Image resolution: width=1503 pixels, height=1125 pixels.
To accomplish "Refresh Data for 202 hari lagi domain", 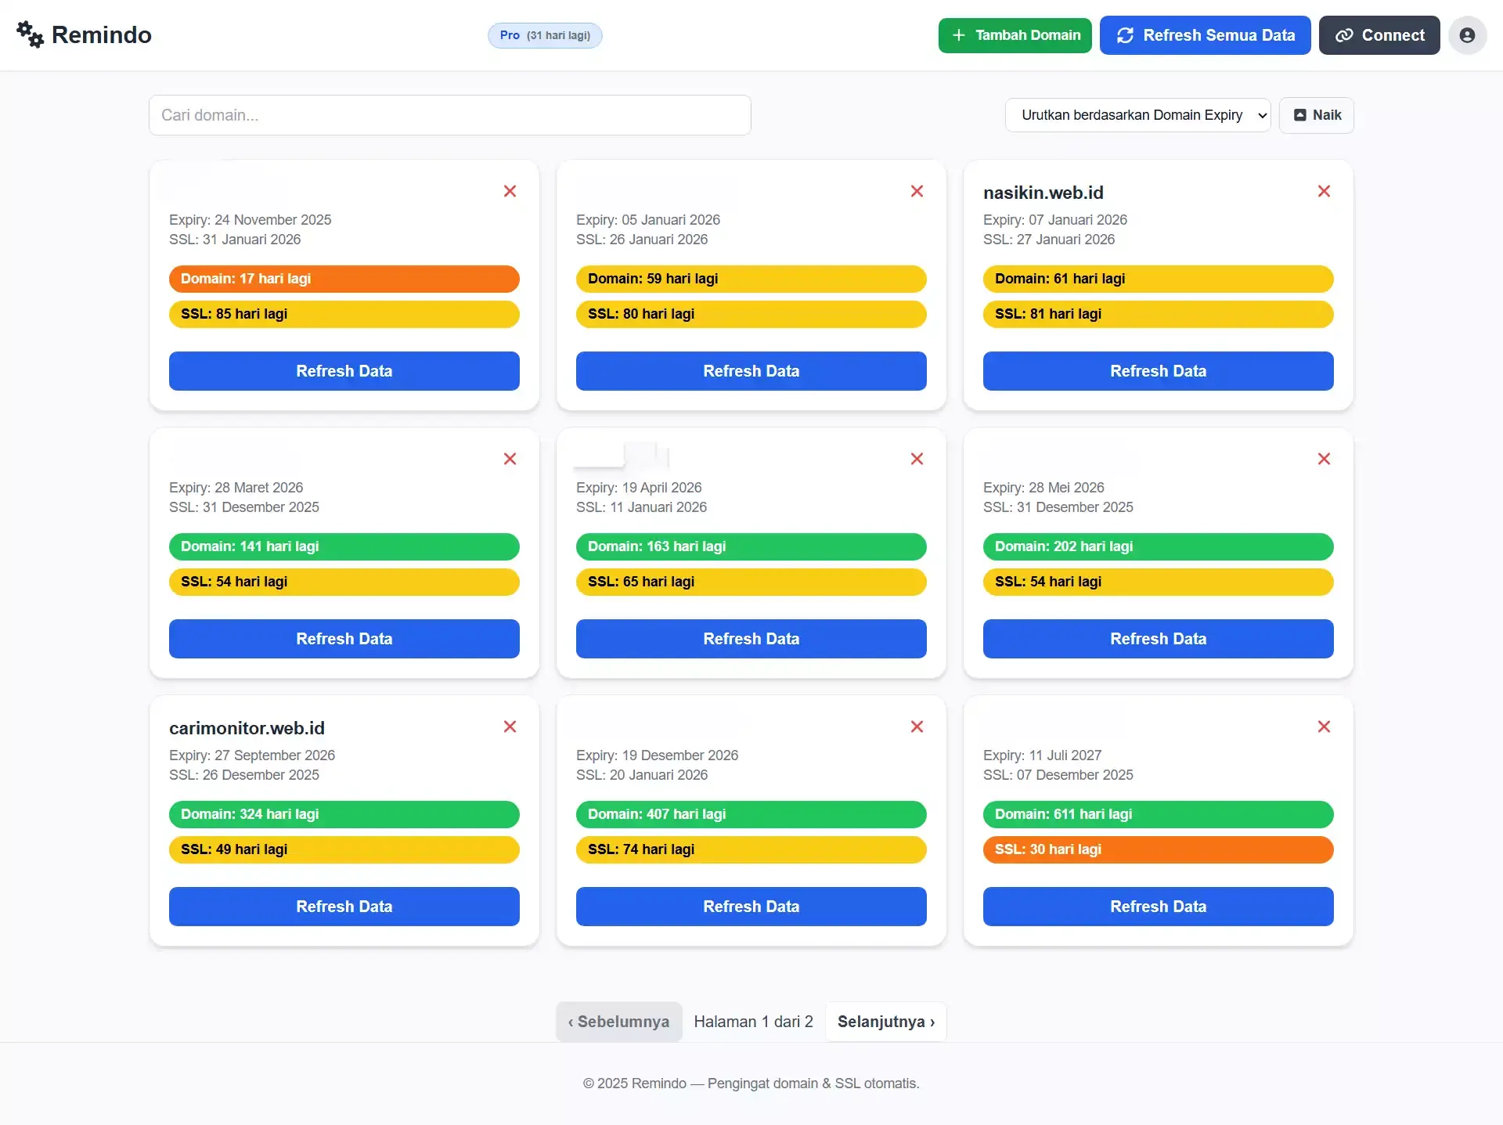I will click(1159, 639).
